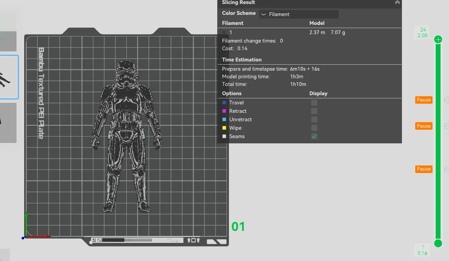The image size is (449, 261).
Task: Click the uppermost orange Pause marker
Action: (424, 100)
